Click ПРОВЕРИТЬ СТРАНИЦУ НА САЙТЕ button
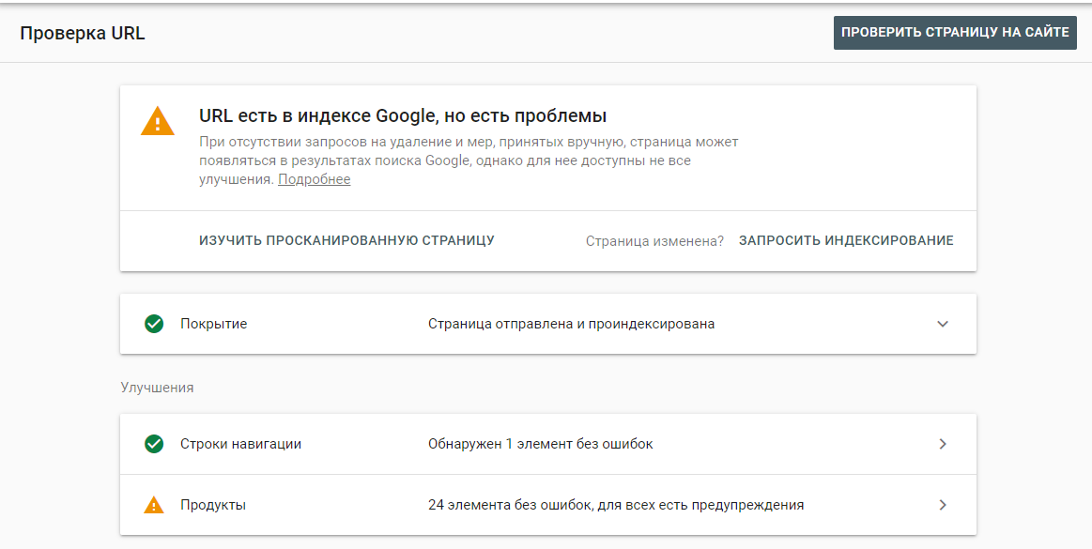Image resolution: width=1092 pixels, height=549 pixels. [955, 33]
